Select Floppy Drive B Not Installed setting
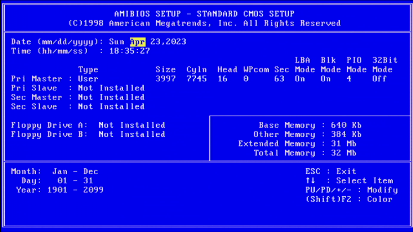 [132, 134]
